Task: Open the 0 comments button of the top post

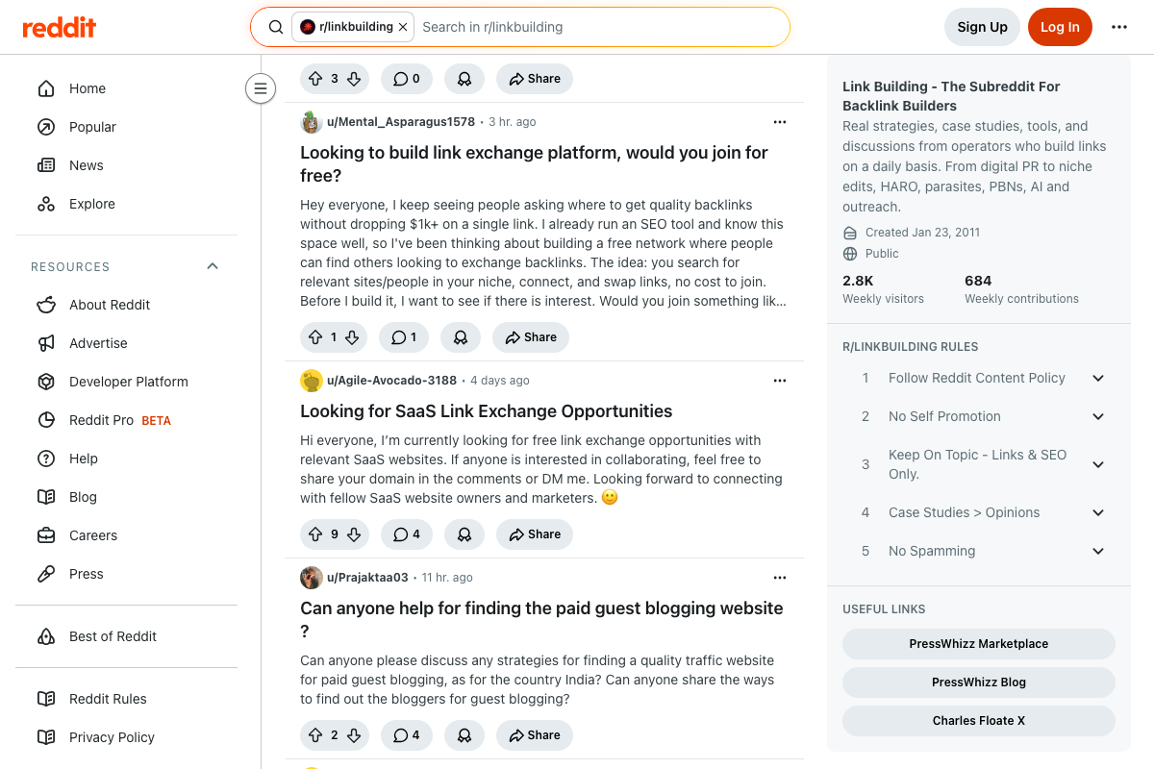Action: 407,79
